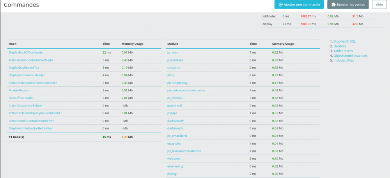Click the puzzle icon in Booster les ventes
The width and height of the screenshot is (390, 178).
pyautogui.click(x=333, y=4)
